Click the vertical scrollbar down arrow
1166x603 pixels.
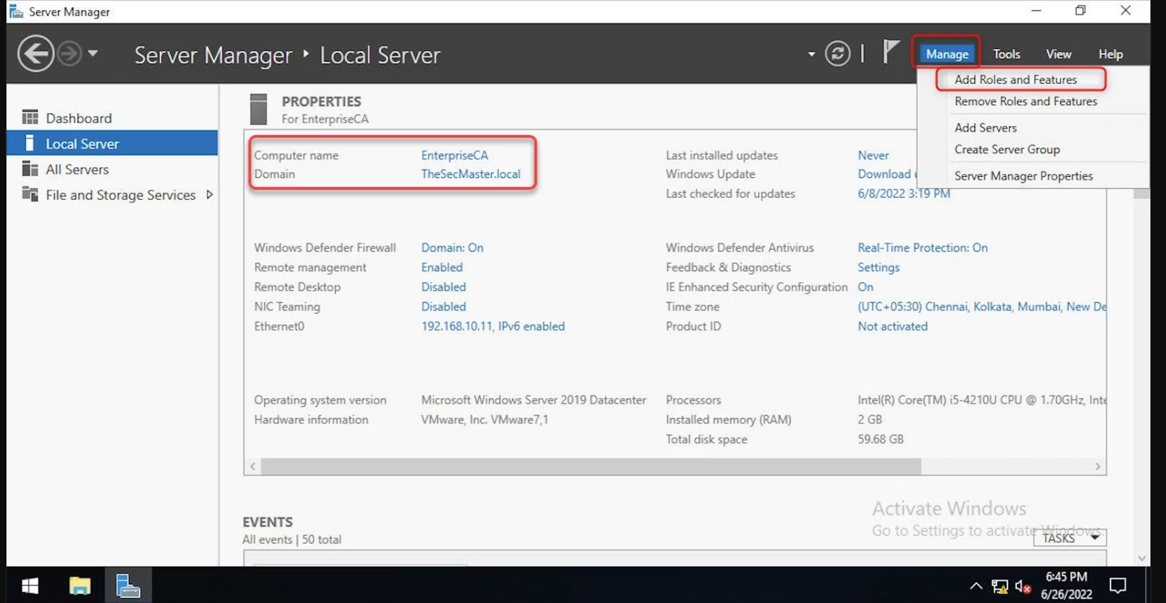[x=1142, y=558]
